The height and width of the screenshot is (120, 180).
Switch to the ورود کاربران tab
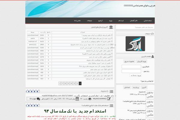pyautogui.click(x=142, y=61)
